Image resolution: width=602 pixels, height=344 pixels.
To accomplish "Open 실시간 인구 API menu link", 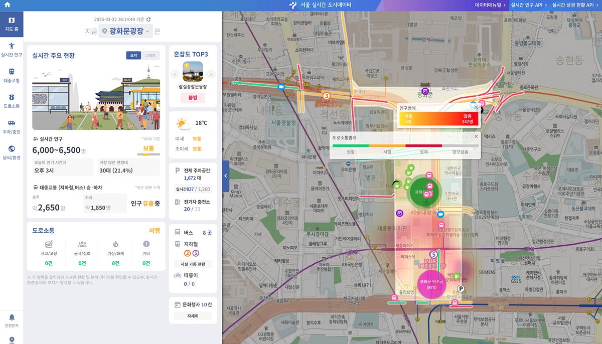I will 527,5.
